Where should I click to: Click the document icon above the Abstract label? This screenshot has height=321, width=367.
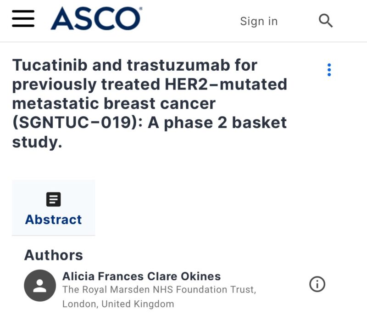pos(53,199)
